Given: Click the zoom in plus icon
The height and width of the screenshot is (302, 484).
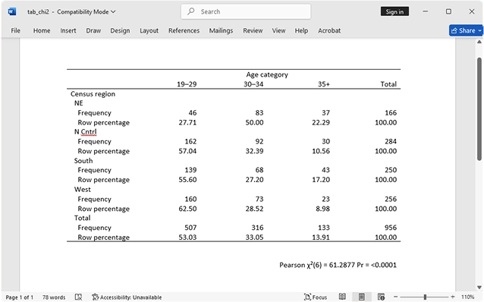Looking at the screenshot, I should 452,297.
